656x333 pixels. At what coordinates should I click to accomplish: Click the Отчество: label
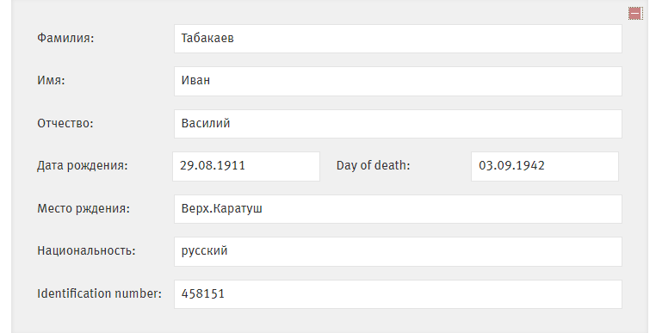click(65, 123)
